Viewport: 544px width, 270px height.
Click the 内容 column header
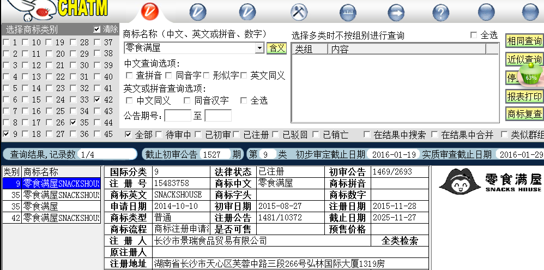coord(407,49)
